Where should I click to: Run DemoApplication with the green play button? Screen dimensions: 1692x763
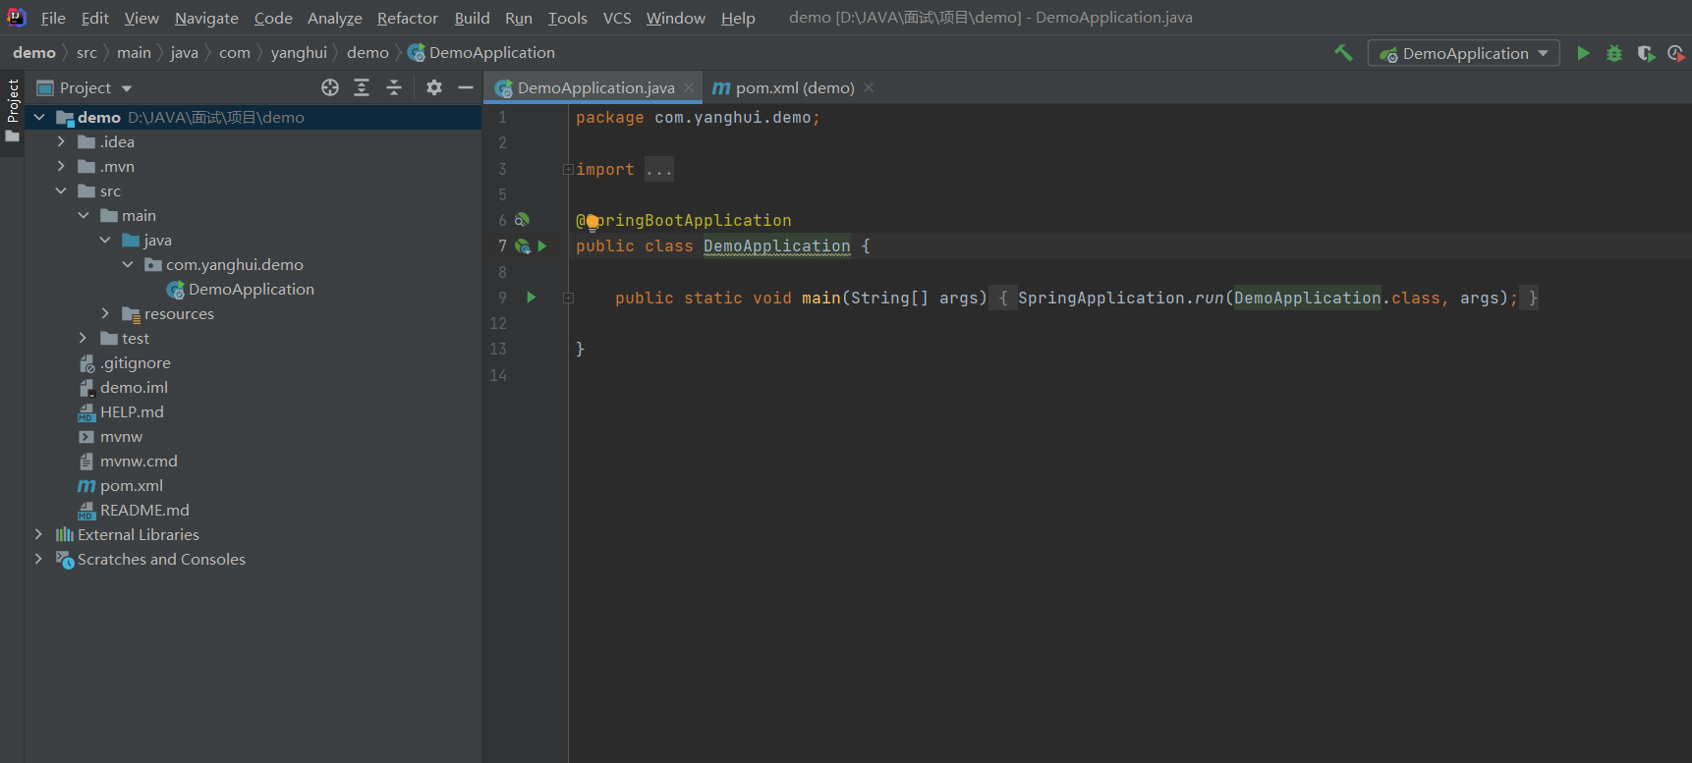tap(1583, 53)
